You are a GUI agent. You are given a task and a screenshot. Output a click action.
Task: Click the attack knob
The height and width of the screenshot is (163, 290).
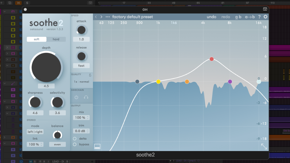click(81, 30)
